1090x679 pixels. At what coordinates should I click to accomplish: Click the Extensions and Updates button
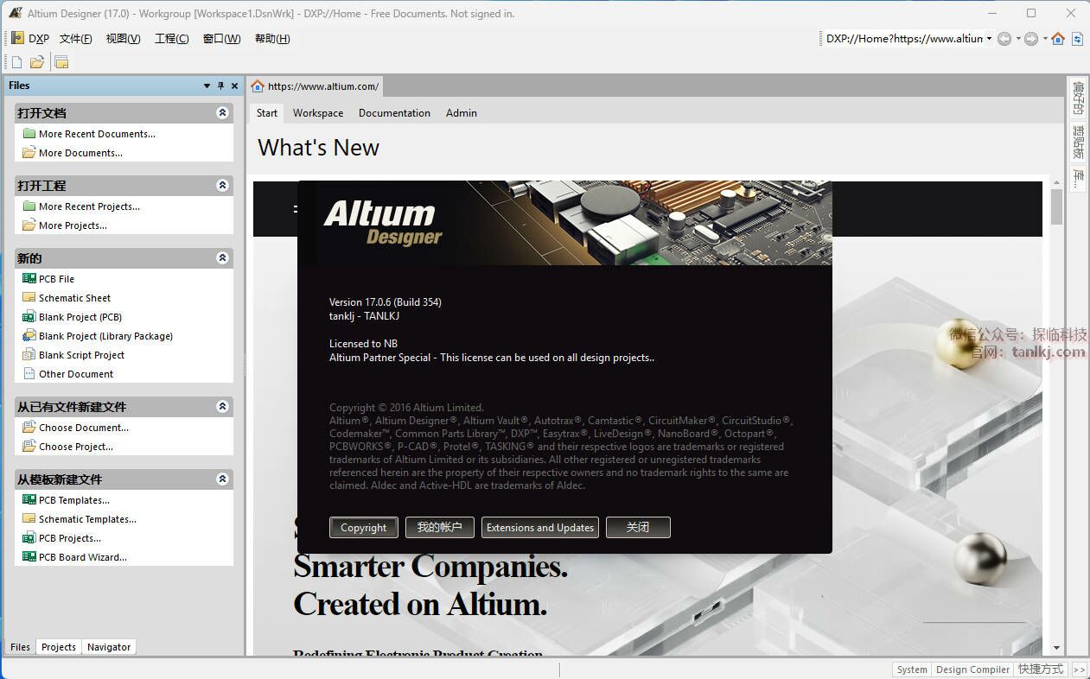click(540, 528)
